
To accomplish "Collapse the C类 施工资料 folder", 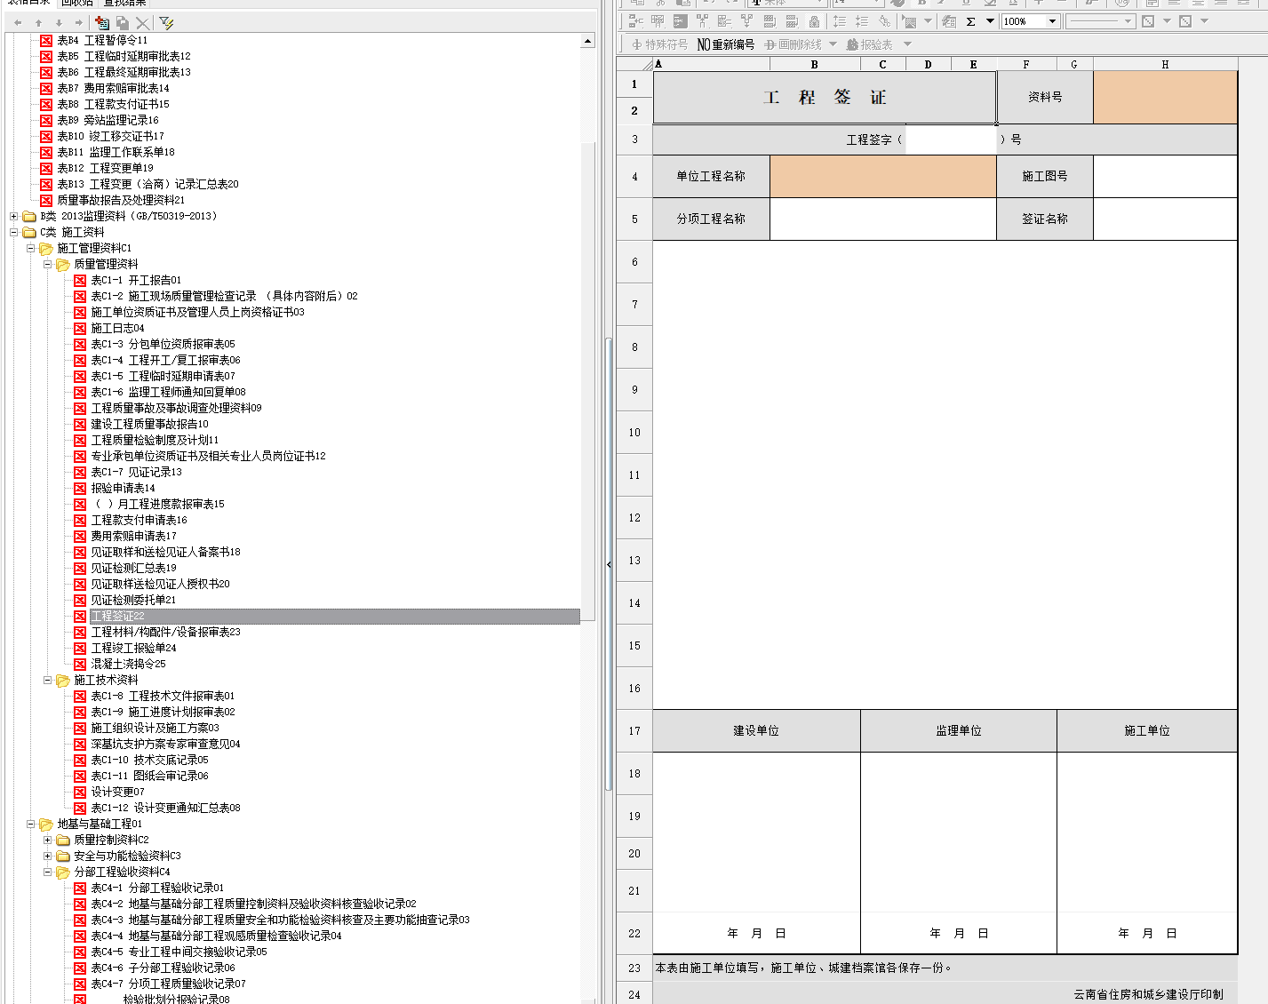I will coord(13,232).
